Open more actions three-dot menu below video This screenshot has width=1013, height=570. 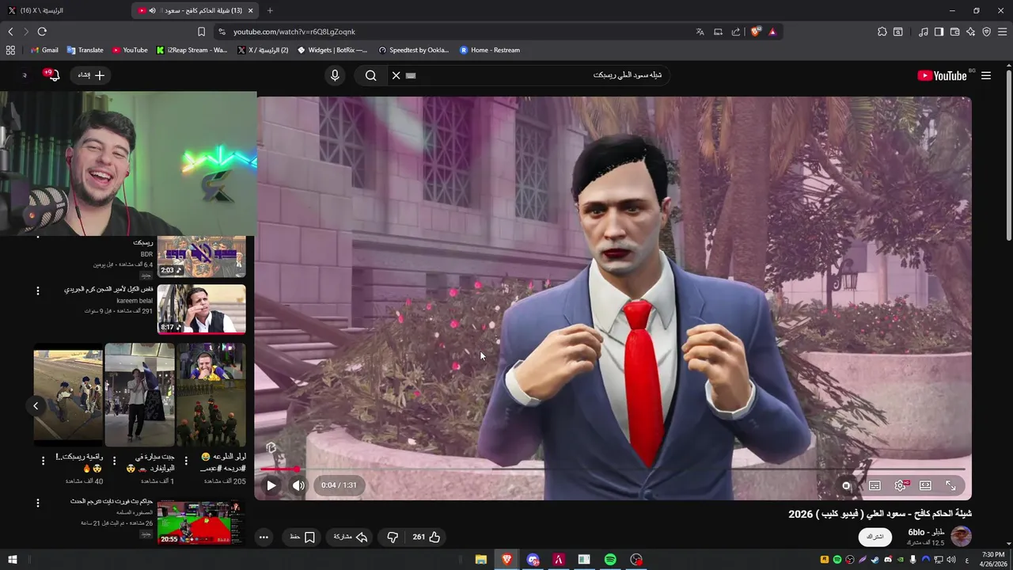click(264, 537)
